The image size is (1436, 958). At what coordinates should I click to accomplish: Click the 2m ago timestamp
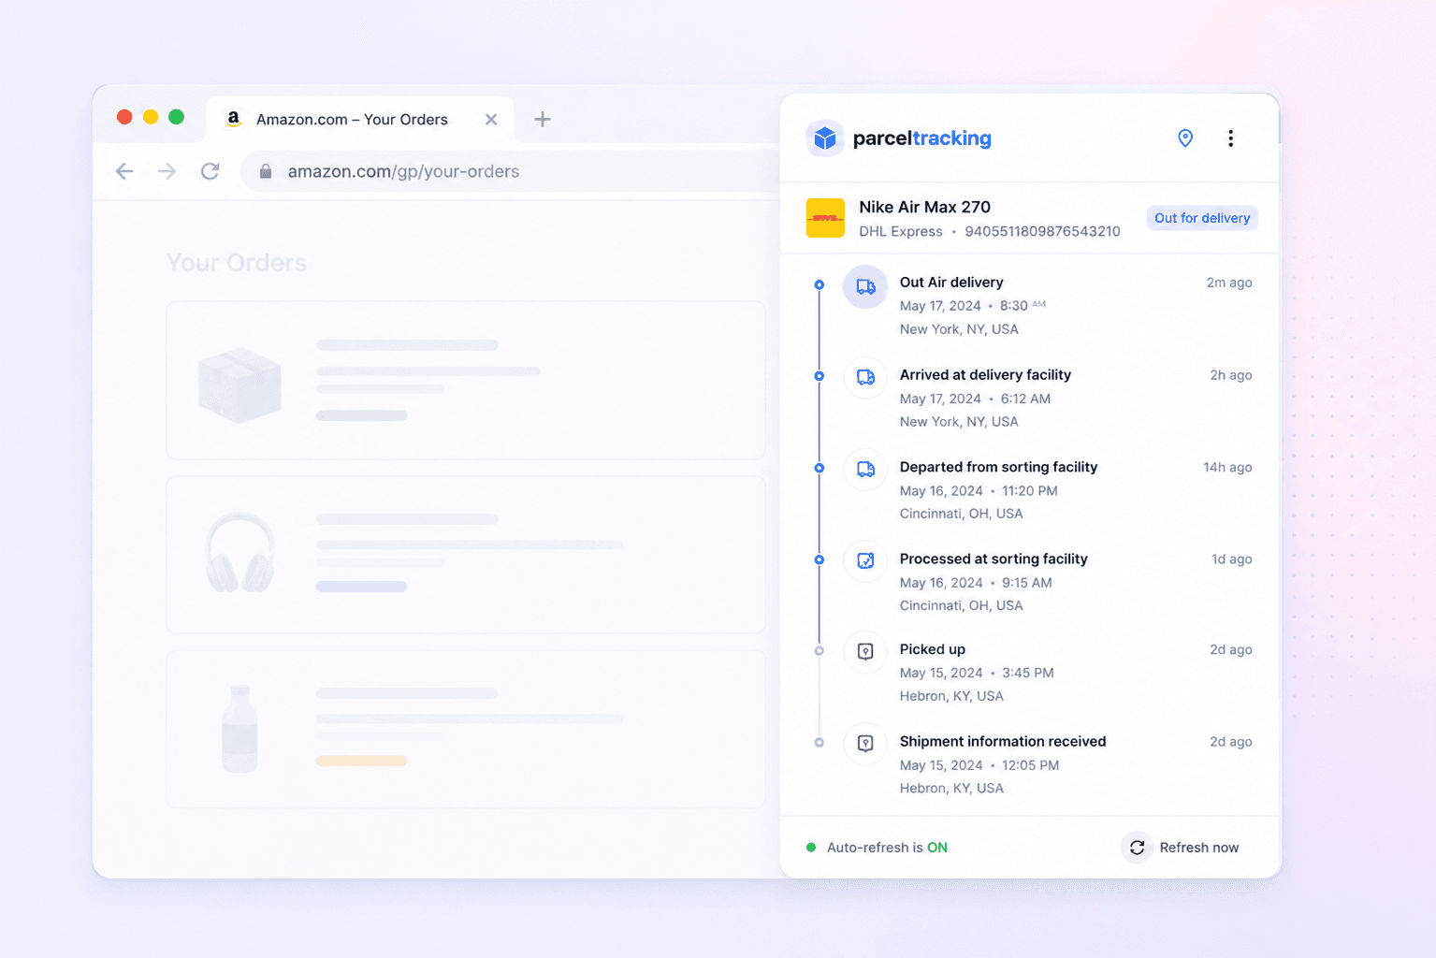click(1229, 283)
